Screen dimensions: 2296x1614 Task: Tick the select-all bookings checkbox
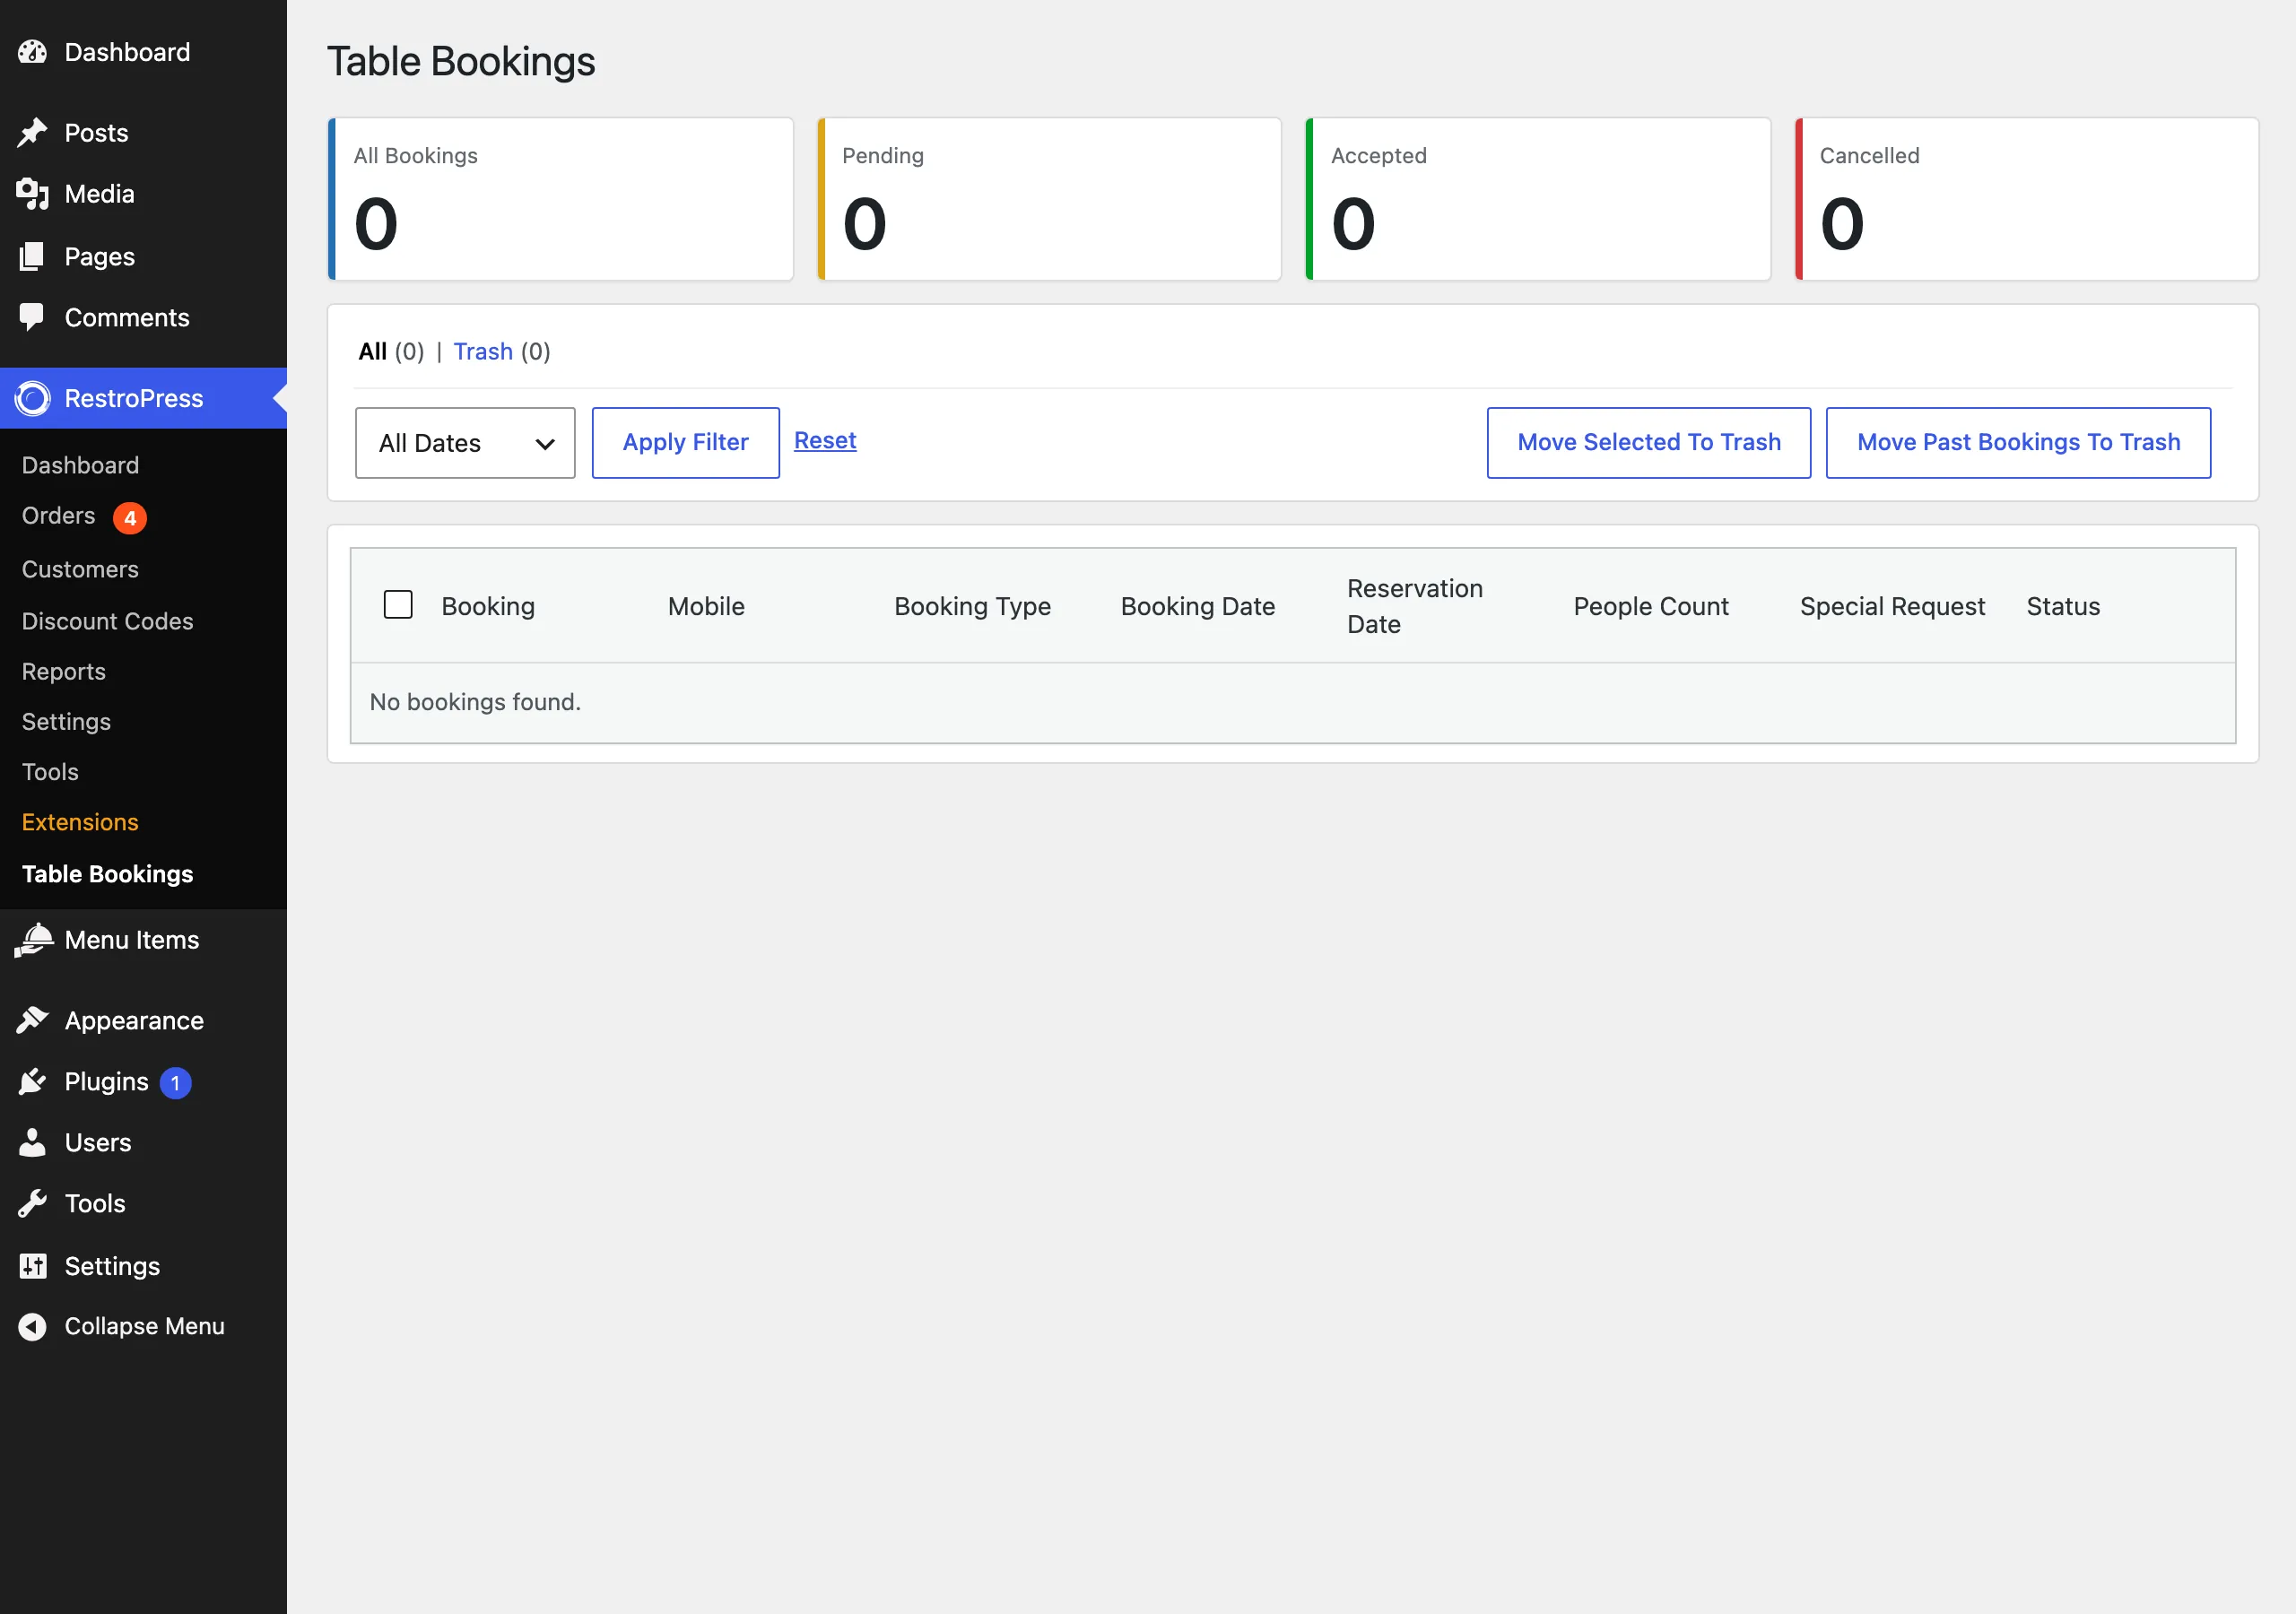398,605
